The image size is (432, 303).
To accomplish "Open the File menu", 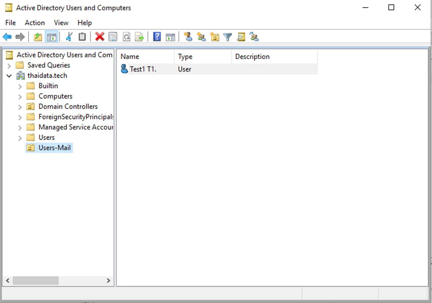I will point(10,23).
